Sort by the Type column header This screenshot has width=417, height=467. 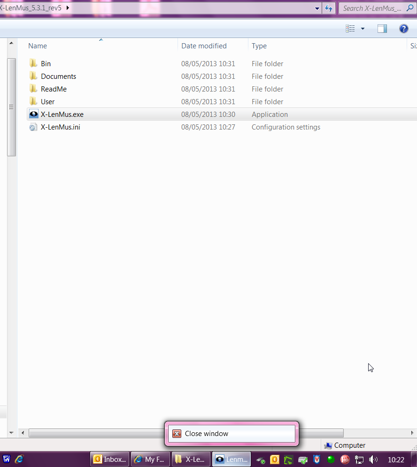tap(259, 46)
